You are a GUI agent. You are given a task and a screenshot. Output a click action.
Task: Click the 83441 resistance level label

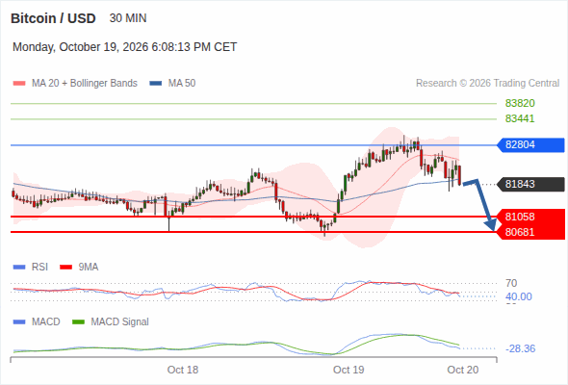(520, 118)
